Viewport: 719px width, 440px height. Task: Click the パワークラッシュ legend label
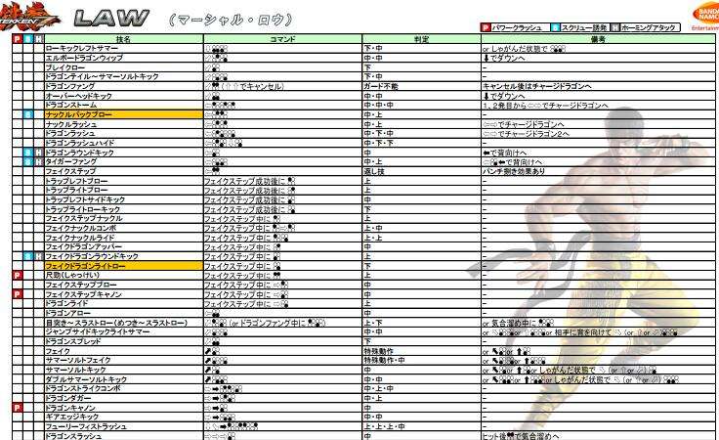517,28
